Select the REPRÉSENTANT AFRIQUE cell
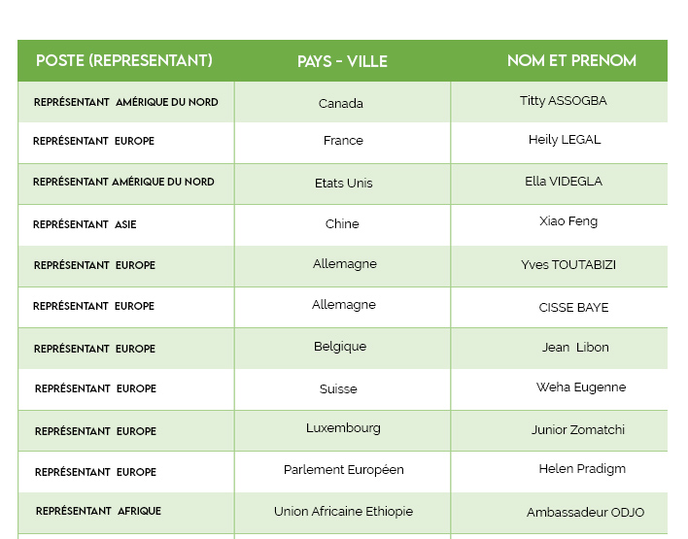Screen dimensions: 688x539 (x=98, y=511)
